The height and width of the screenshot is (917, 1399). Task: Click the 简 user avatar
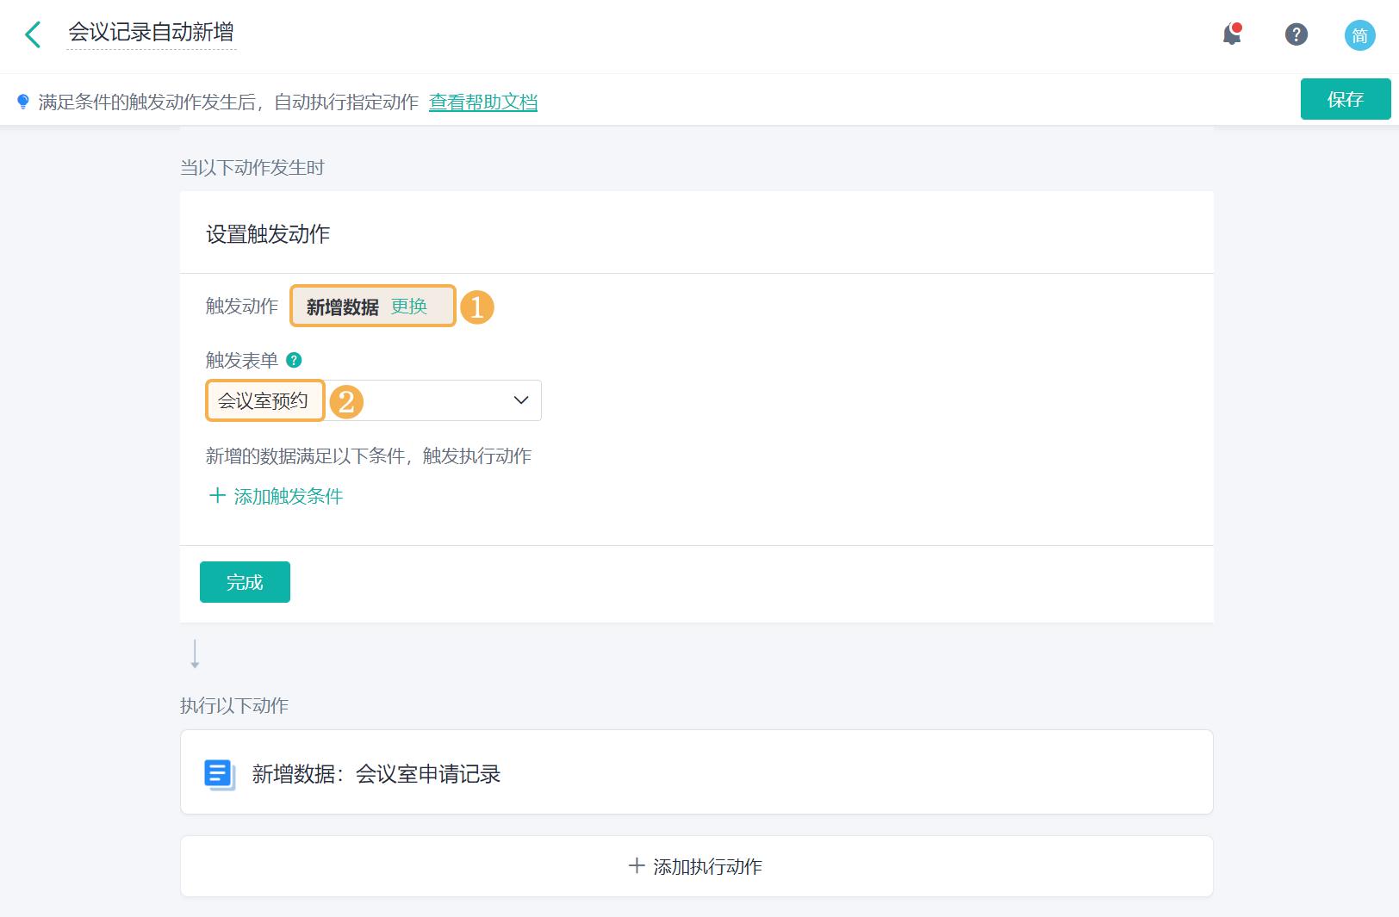coord(1359,35)
